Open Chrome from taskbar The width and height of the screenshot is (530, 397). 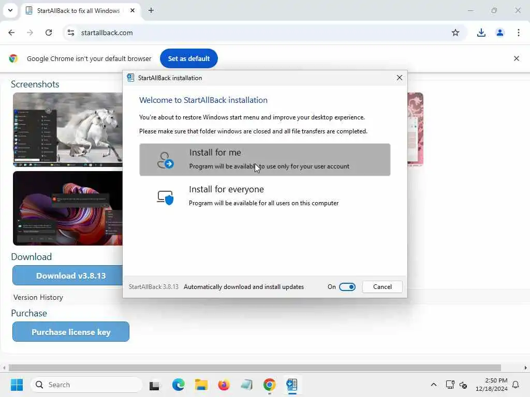(x=269, y=385)
